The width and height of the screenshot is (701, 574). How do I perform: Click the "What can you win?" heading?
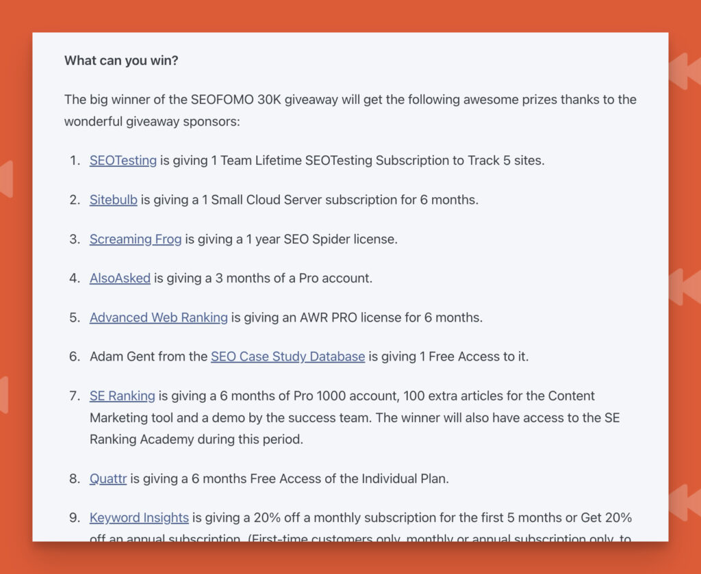tap(121, 61)
